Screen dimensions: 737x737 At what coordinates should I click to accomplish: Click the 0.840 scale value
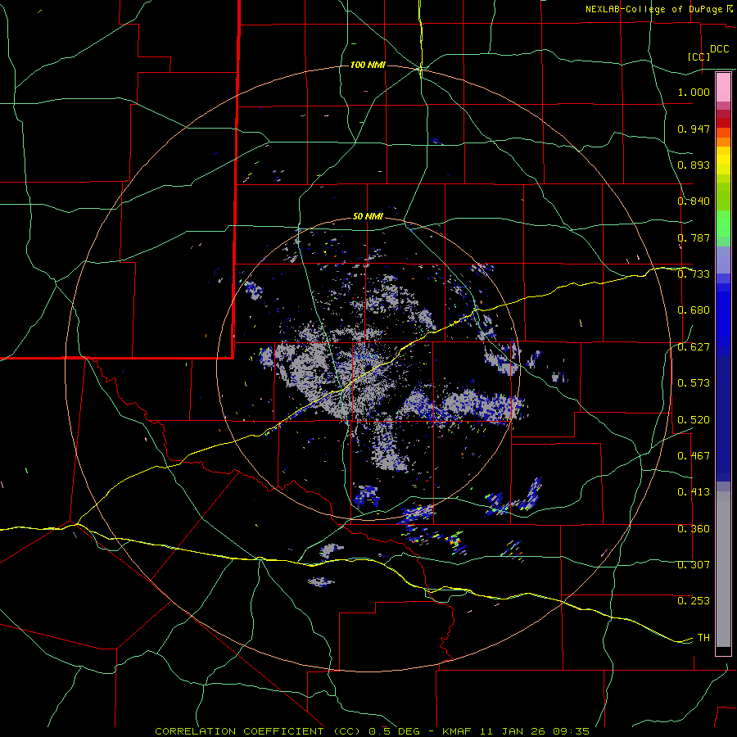point(694,201)
